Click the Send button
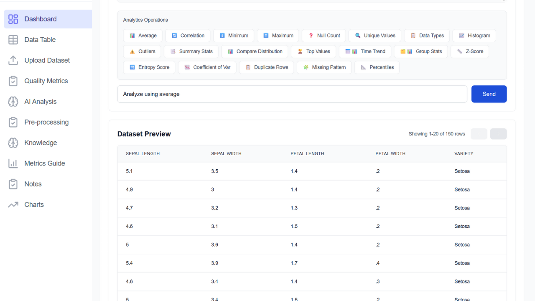Image resolution: width=535 pixels, height=301 pixels. [x=489, y=94]
